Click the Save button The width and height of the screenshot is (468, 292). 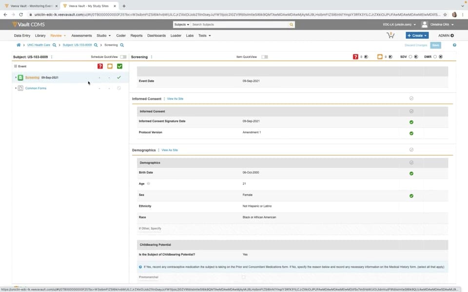coord(435,45)
